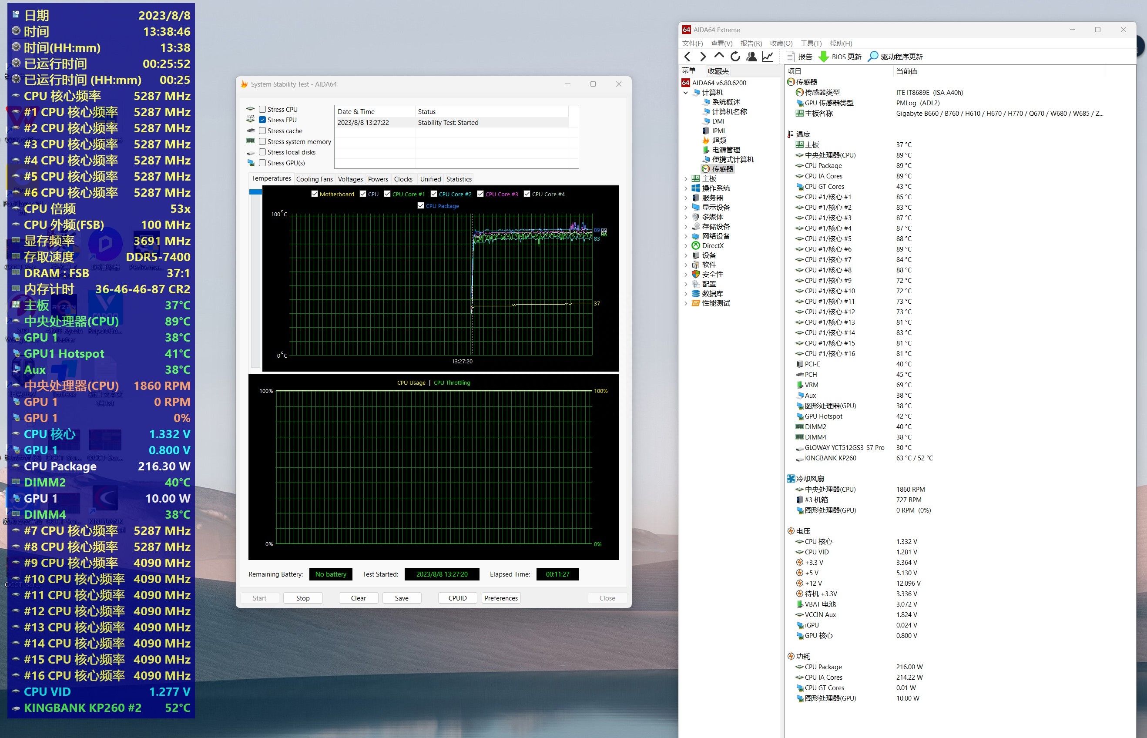Screen dimensions: 1147x738
Task: Click the Clear button
Action: point(359,598)
